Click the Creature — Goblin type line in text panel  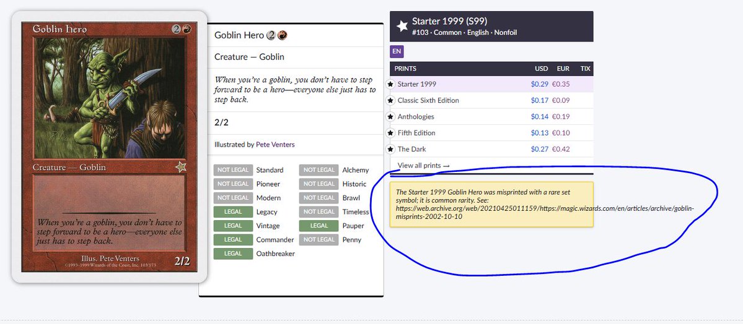pyautogui.click(x=249, y=57)
